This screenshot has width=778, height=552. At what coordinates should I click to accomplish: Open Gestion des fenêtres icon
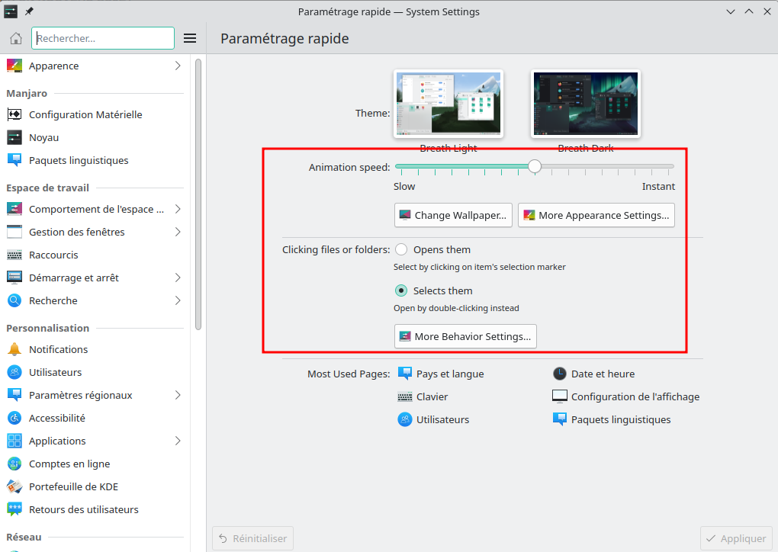pyautogui.click(x=14, y=232)
